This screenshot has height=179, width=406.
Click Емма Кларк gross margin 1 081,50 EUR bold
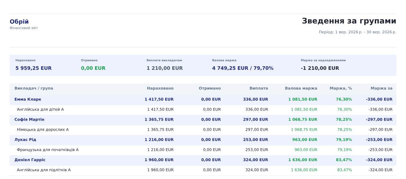[x=303, y=100]
